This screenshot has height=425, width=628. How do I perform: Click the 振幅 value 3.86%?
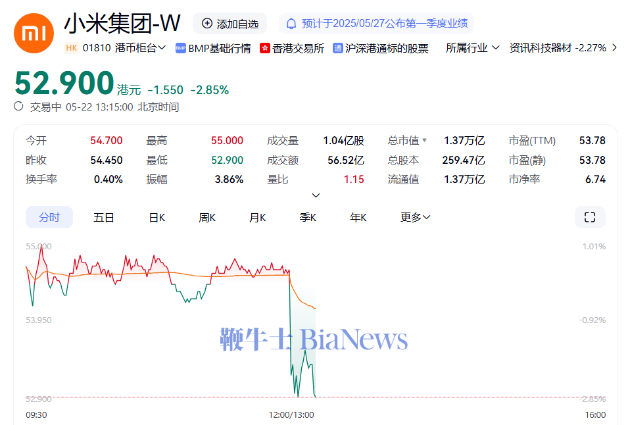(229, 179)
